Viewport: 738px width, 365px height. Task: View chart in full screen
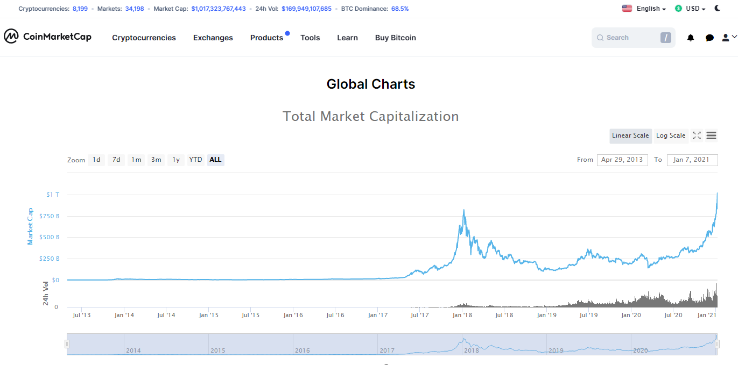(697, 135)
